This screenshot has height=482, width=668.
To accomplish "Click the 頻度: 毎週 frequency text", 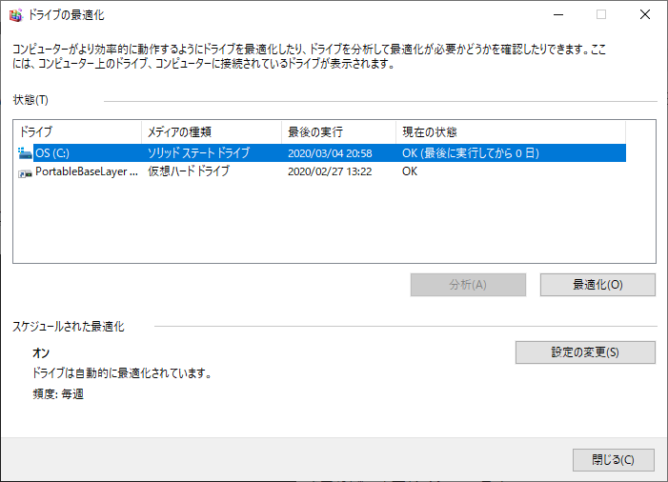I will pos(58,393).
